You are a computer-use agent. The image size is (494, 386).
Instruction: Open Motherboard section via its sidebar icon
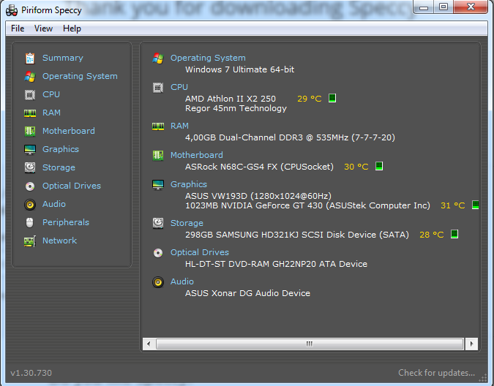30,131
